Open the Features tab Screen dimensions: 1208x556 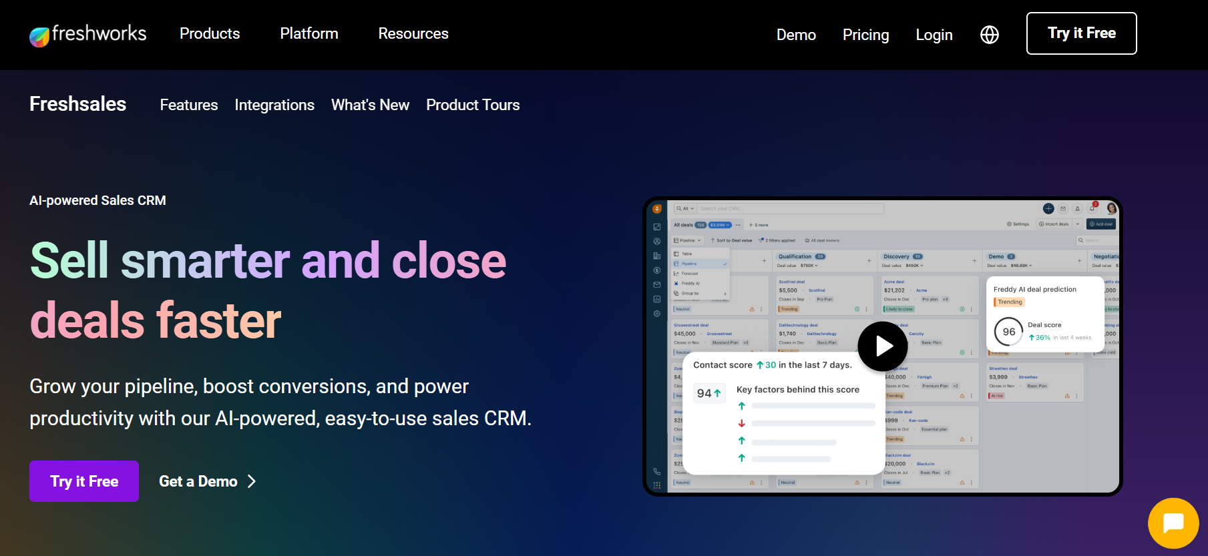[189, 105]
